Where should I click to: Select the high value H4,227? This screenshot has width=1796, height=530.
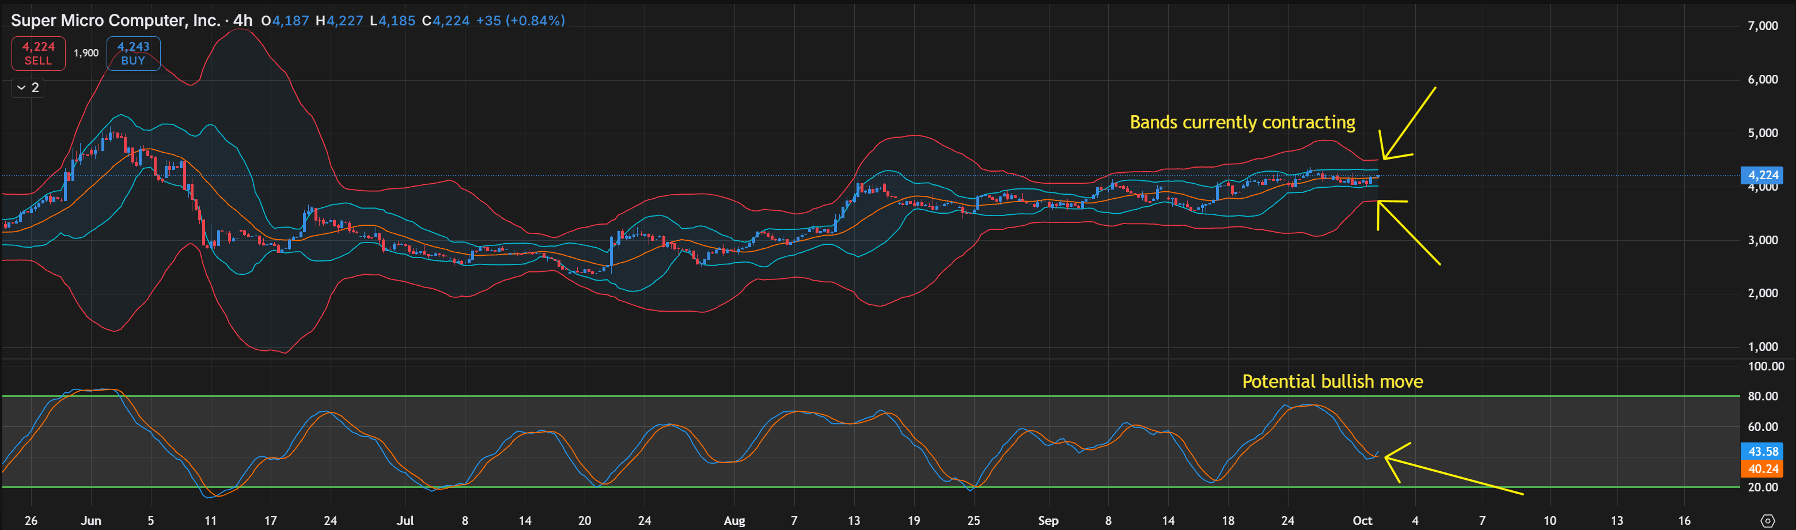(x=339, y=21)
